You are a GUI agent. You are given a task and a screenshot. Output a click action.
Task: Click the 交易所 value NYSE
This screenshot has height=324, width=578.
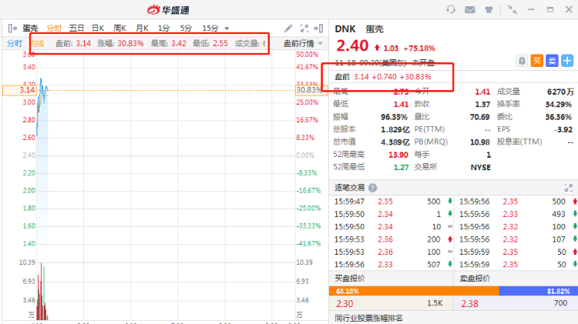pyautogui.click(x=481, y=168)
